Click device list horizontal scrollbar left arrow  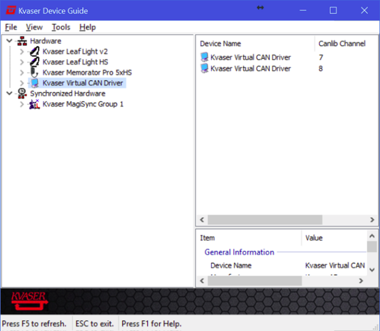(x=202, y=220)
